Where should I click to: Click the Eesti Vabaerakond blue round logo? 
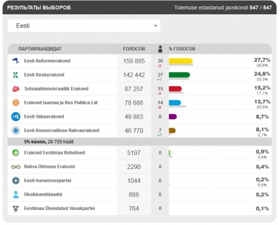coord(16,117)
